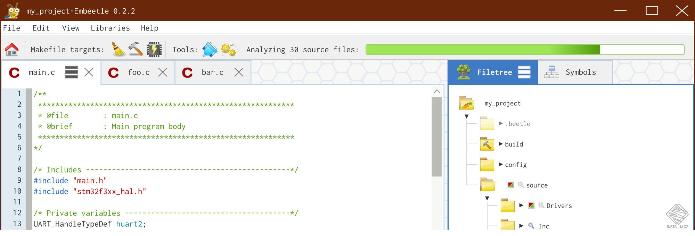Run the build target hammer icon
695x236 pixels.
pyautogui.click(x=136, y=49)
